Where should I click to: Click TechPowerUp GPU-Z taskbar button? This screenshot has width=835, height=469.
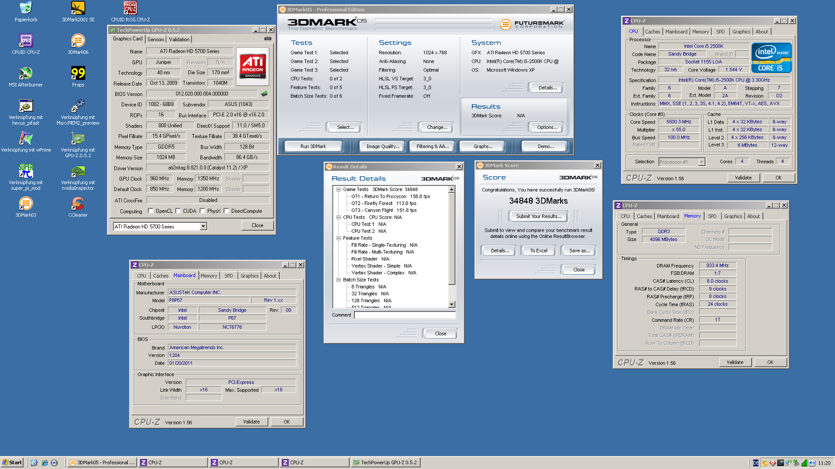385,463
